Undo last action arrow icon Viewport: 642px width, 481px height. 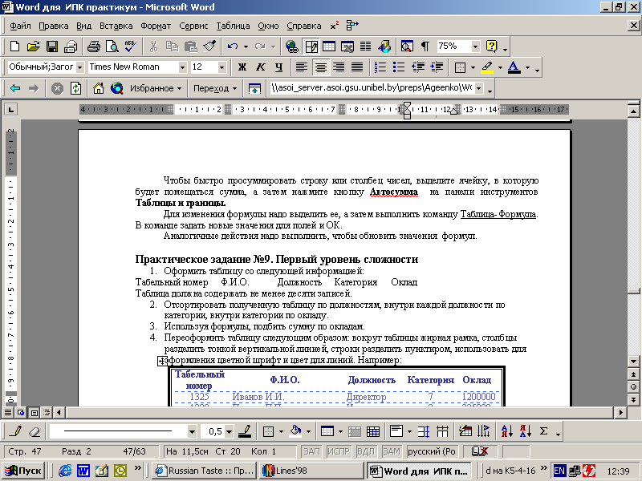pyautogui.click(x=233, y=46)
